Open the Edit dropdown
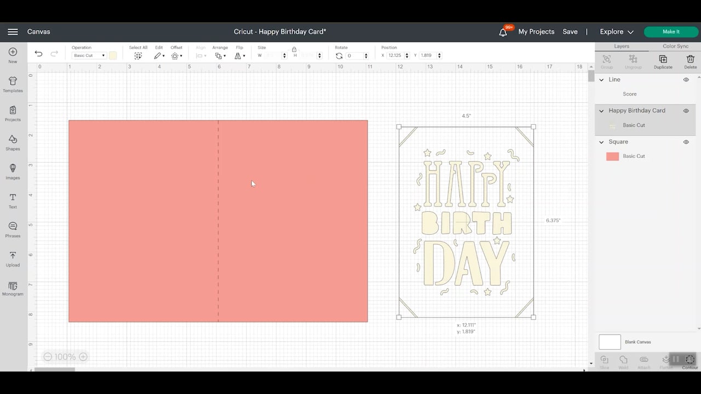The height and width of the screenshot is (394, 701). (x=159, y=56)
